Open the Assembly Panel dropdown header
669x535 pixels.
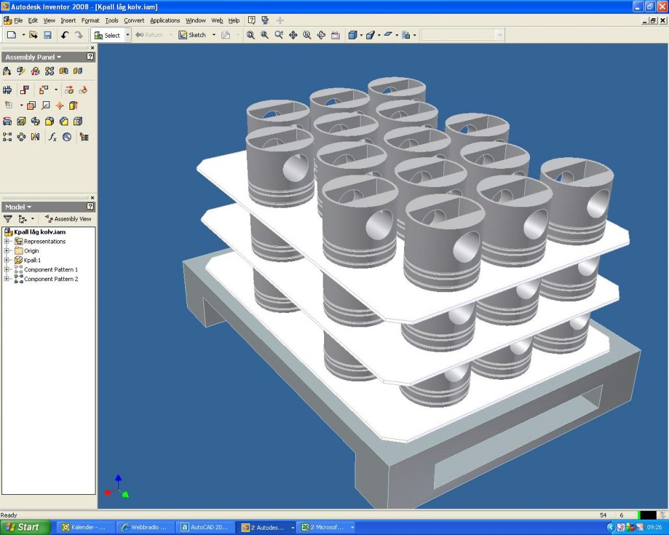pos(33,57)
